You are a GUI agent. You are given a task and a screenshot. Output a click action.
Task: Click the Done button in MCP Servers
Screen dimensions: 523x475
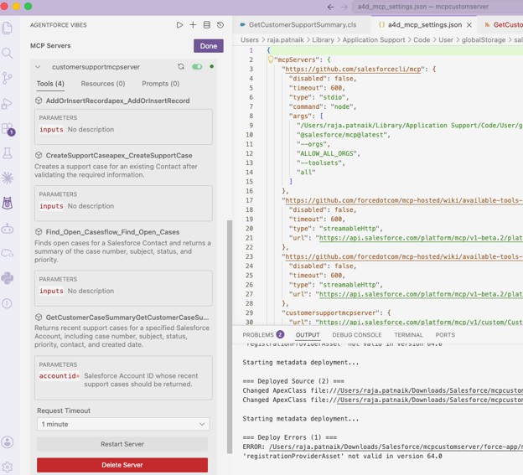[209, 46]
